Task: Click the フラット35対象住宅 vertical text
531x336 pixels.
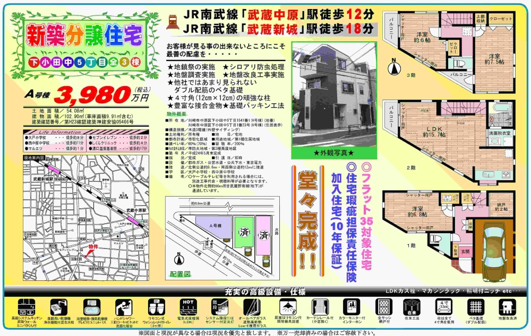Action: point(367,216)
